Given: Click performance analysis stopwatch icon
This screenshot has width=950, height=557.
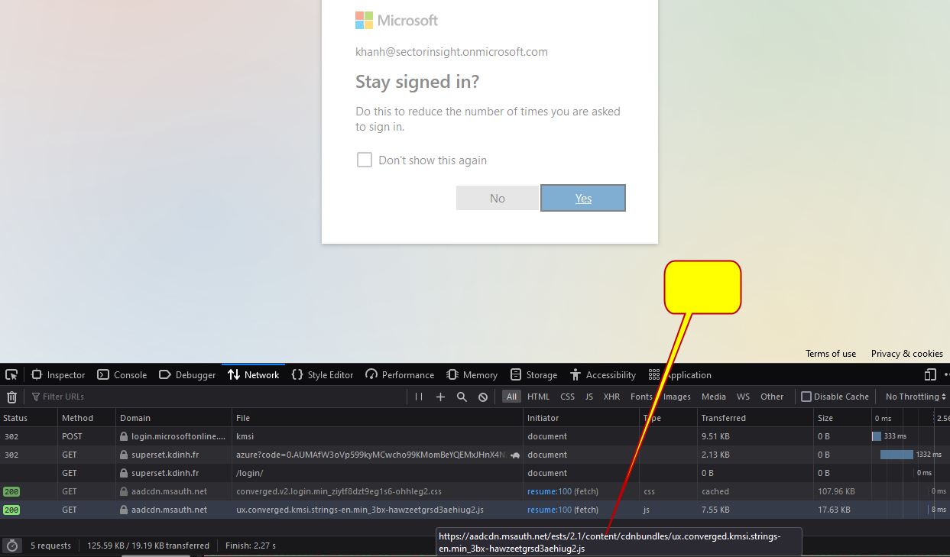Looking at the screenshot, I should tap(11, 546).
